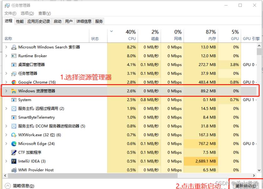Sort processes by the 磁盘 column

149,35
